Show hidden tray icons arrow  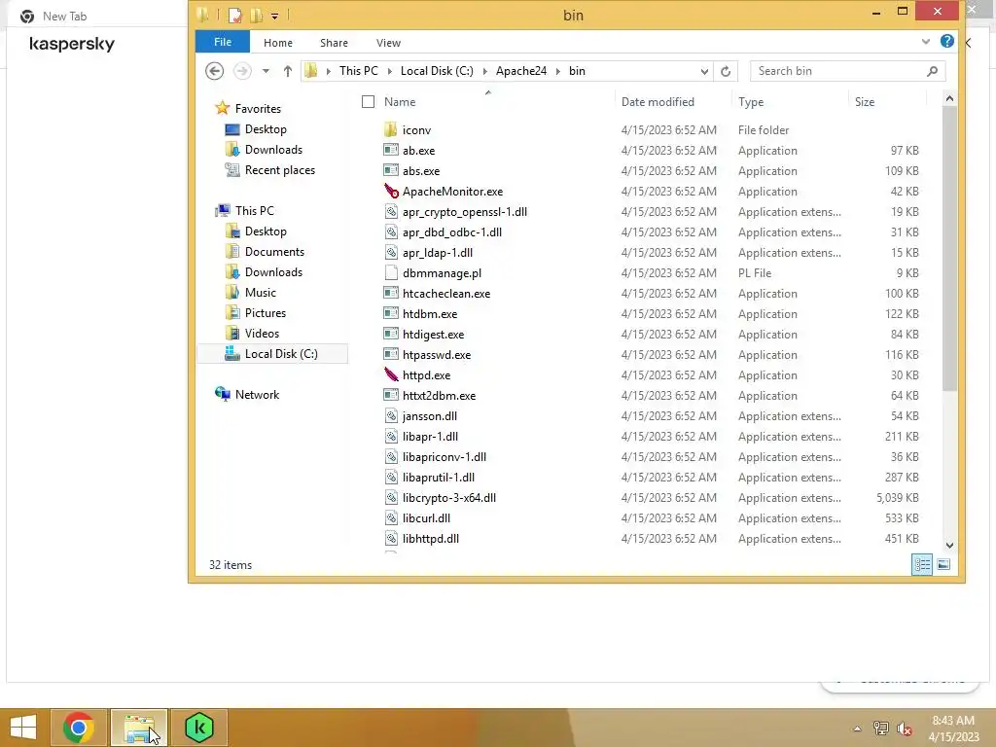[x=858, y=729]
